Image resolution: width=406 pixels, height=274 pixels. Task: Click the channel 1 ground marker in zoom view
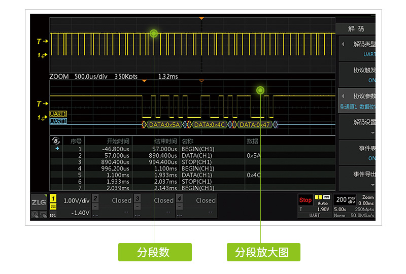coord(42,118)
